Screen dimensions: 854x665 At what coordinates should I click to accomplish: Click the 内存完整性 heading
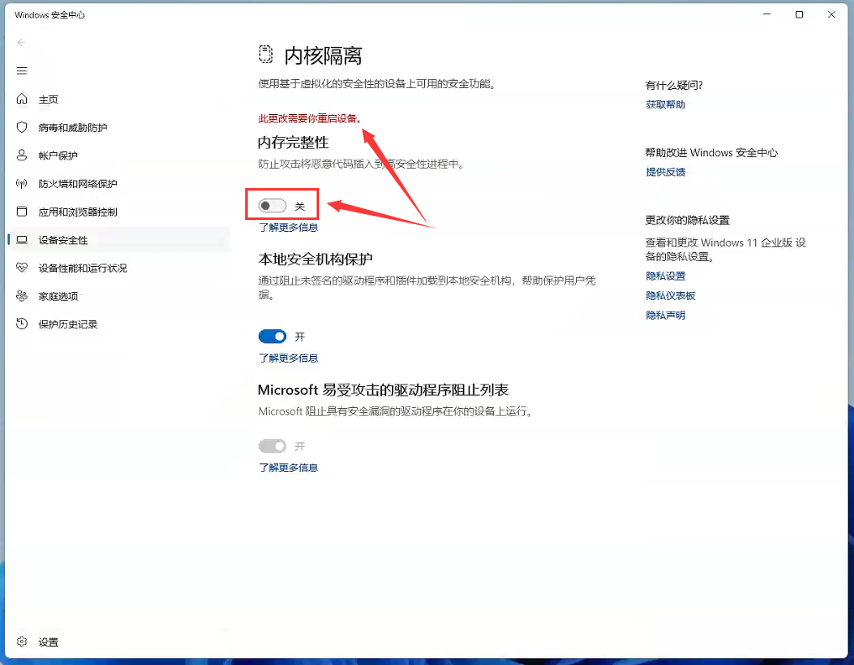coord(293,143)
